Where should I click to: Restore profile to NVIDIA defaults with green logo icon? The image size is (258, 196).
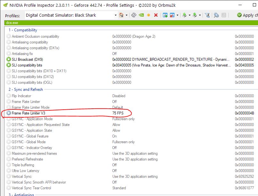coord(141,15)
